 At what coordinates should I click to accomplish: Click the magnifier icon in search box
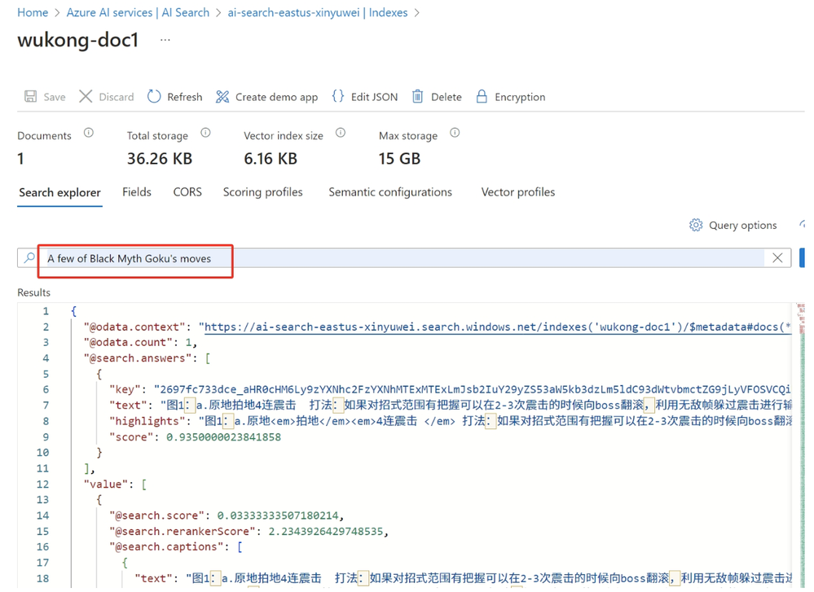(29, 258)
